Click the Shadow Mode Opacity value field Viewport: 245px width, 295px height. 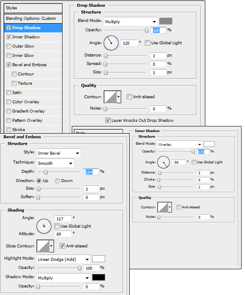click(91, 287)
